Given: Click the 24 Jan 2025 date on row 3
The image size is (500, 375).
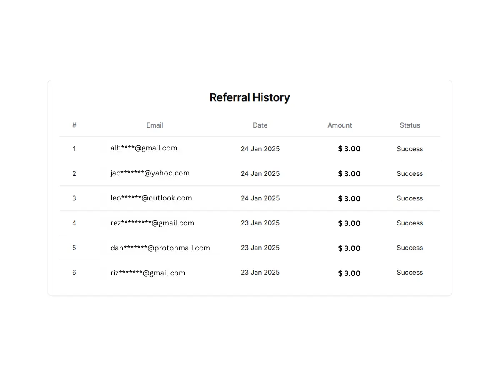Looking at the screenshot, I should pyautogui.click(x=260, y=198).
